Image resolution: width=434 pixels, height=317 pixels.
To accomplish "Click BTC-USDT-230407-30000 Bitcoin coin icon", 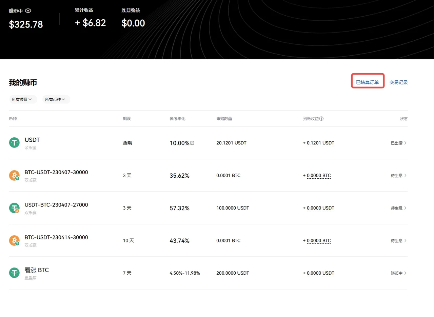I will 14,175.
